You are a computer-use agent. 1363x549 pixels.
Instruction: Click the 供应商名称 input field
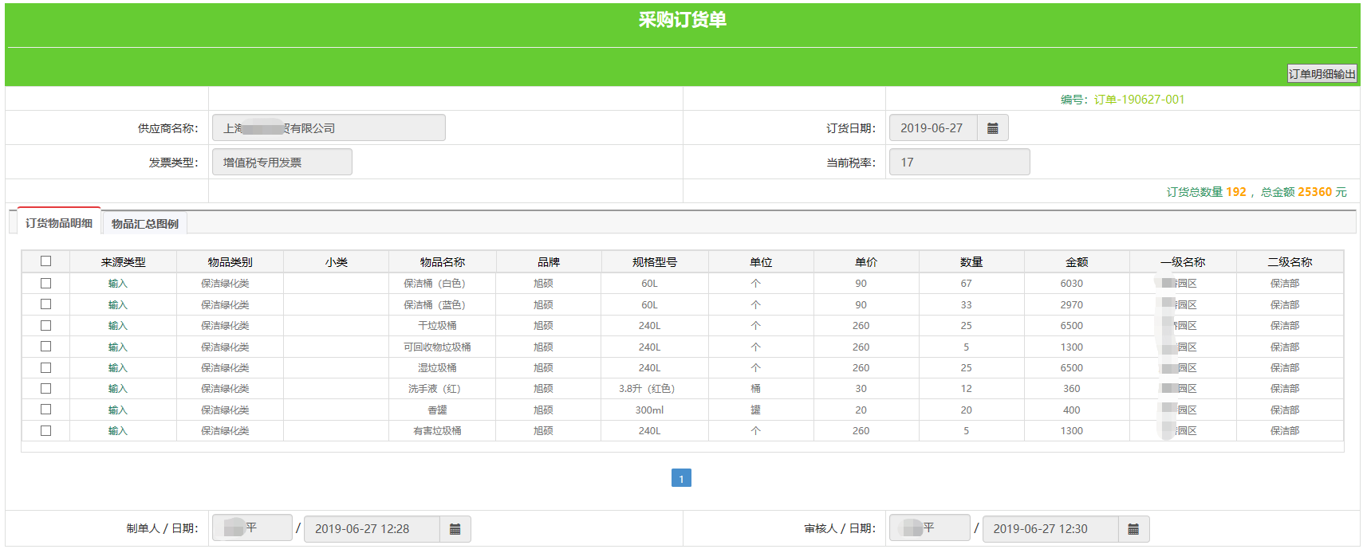[329, 128]
